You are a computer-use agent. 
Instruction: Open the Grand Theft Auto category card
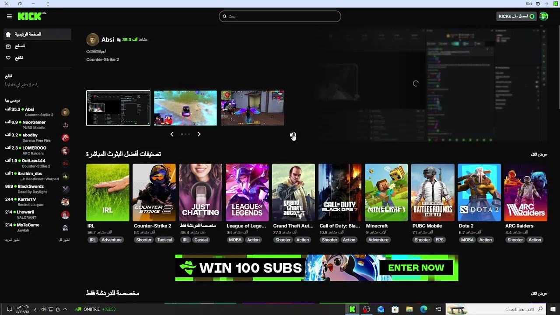coord(294,192)
